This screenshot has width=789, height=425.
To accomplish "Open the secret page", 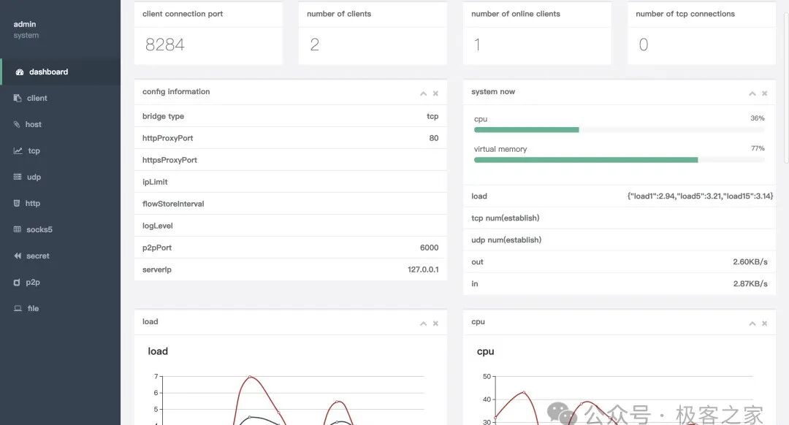I will [61, 256].
